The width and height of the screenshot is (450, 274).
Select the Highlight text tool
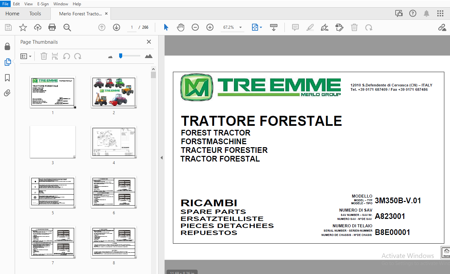(310, 27)
